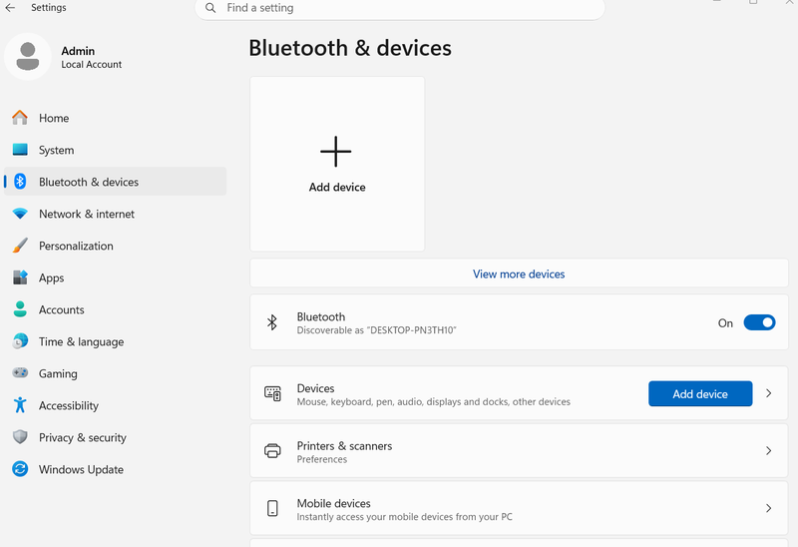Image resolution: width=798 pixels, height=547 pixels.
Task: Click the plus icon to add device
Action: pos(336,152)
